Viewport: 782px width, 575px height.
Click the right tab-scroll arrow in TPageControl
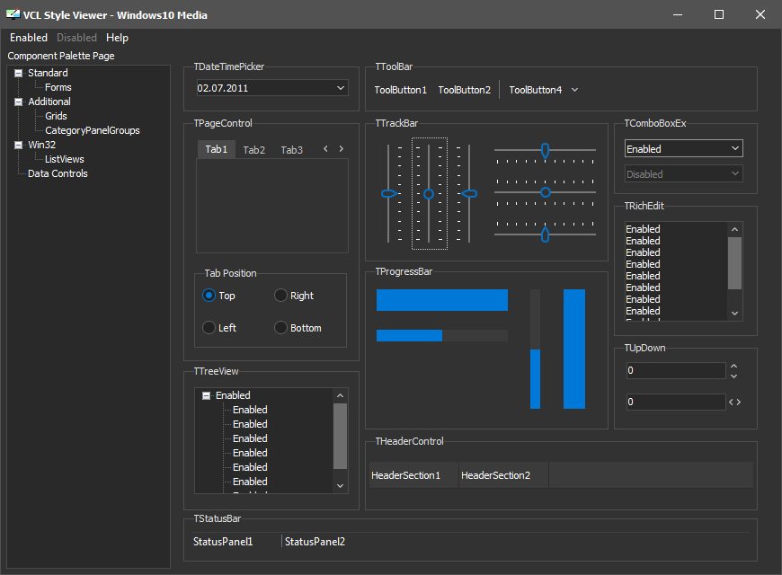(342, 148)
